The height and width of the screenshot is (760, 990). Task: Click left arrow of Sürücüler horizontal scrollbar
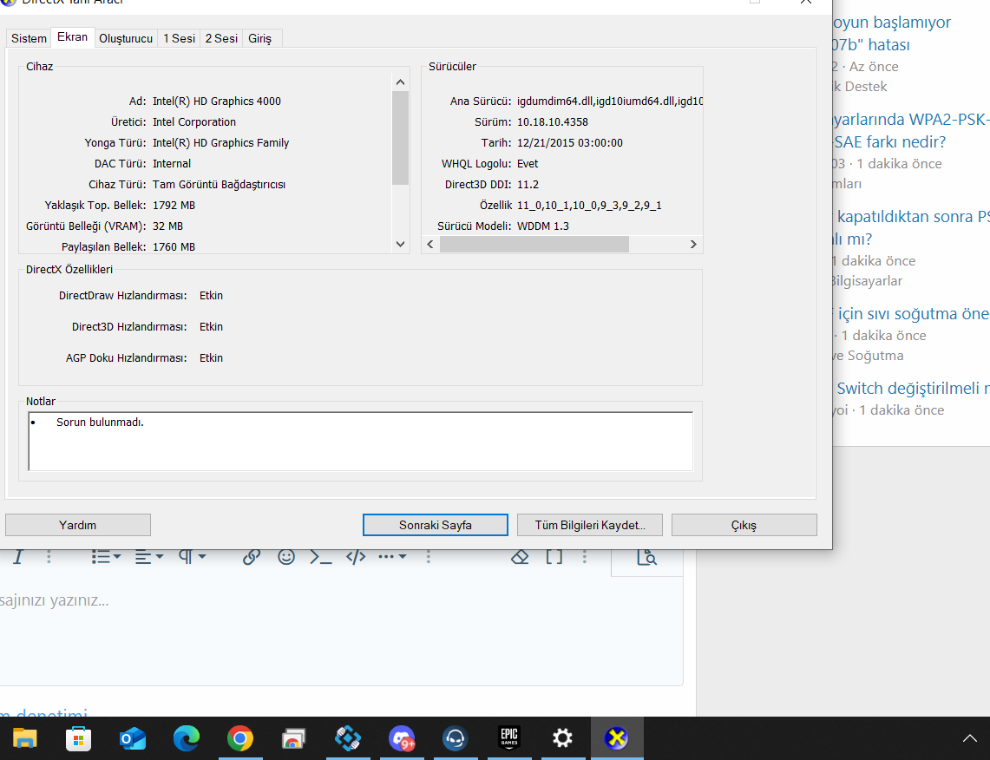[x=430, y=245]
